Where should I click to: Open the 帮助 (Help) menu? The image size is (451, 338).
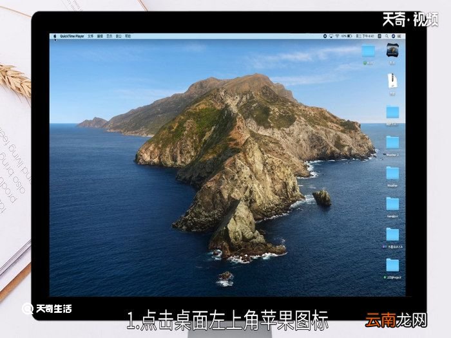click(x=128, y=36)
